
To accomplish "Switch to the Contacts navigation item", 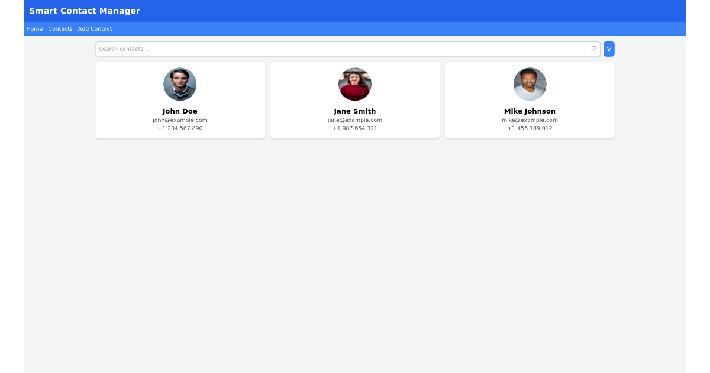I will (60, 28).
